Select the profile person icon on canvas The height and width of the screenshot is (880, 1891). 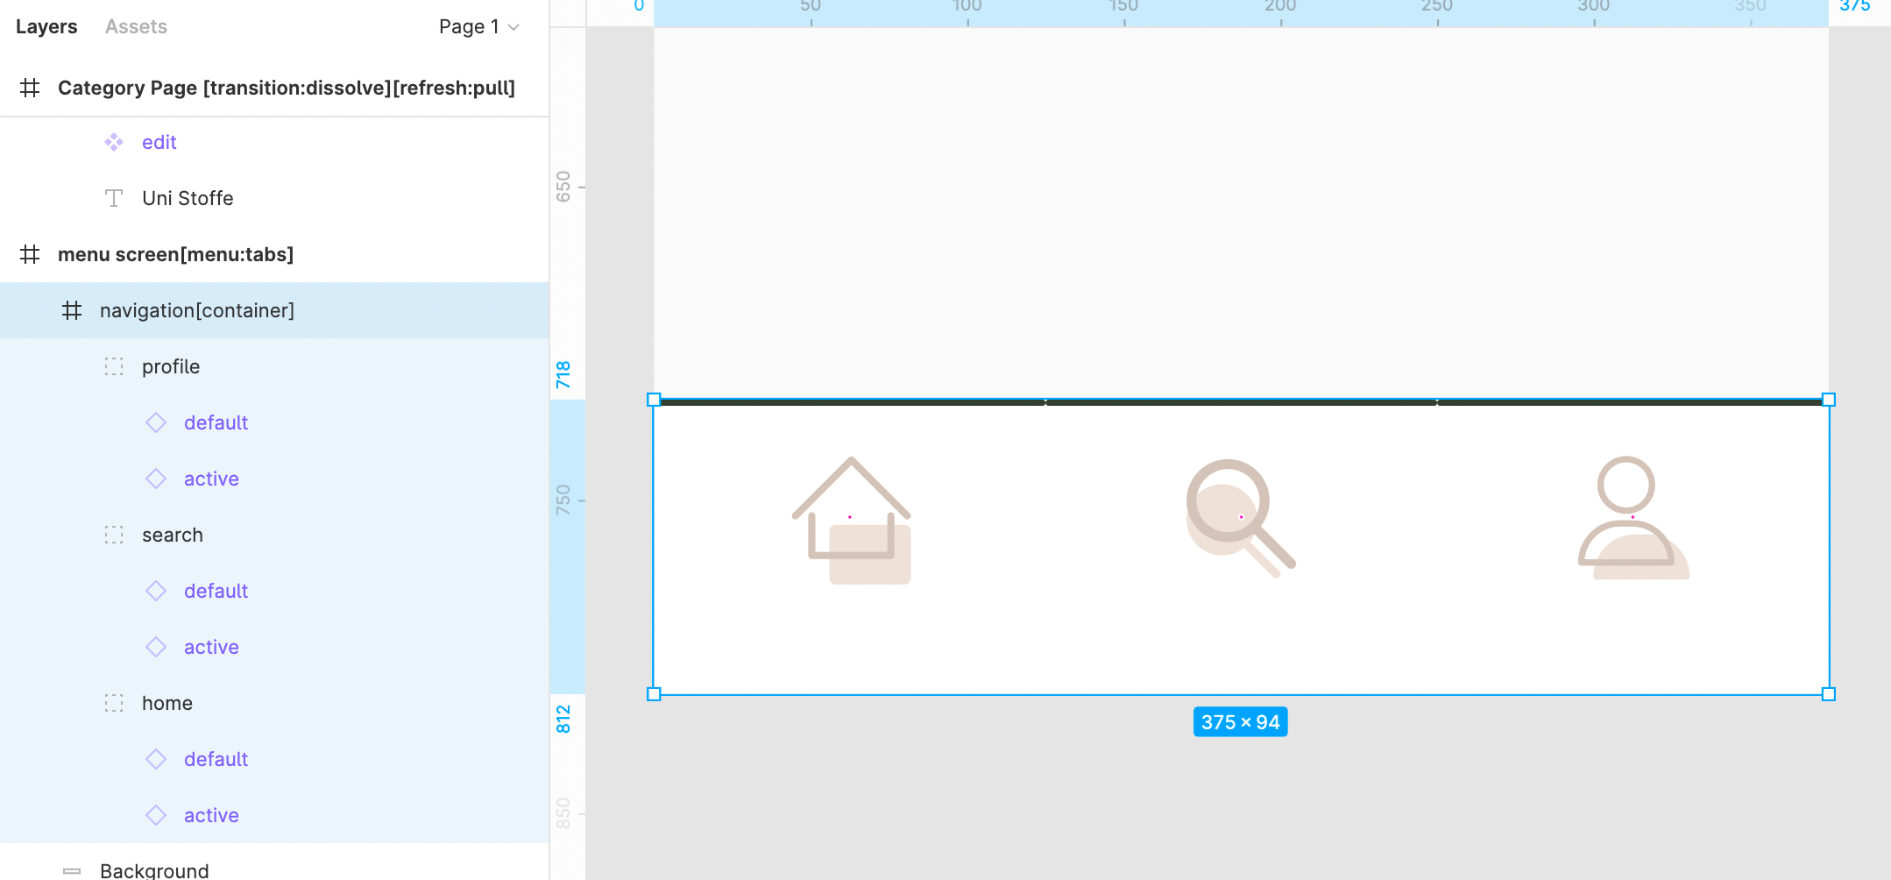pos(1633,518)
